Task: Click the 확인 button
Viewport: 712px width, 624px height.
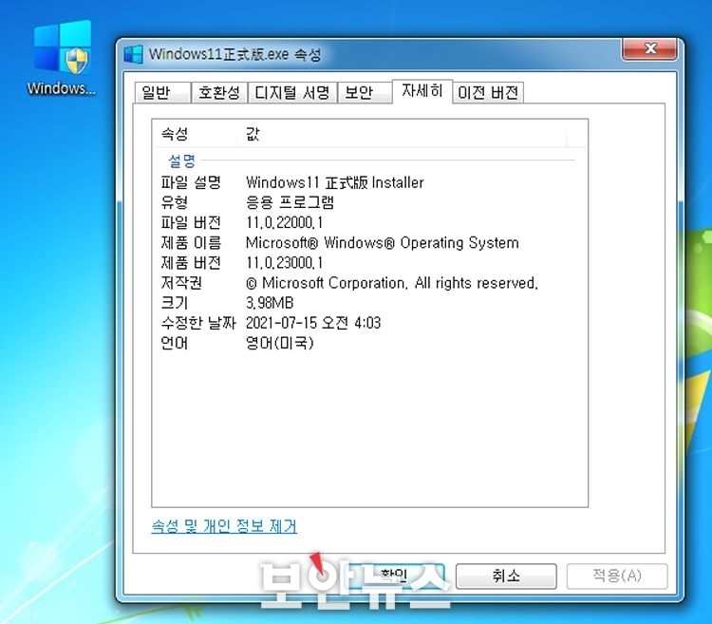Action: click(393, 576)
